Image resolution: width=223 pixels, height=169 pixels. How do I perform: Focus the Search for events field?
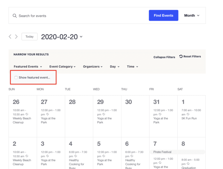click(x=80, y=16)
